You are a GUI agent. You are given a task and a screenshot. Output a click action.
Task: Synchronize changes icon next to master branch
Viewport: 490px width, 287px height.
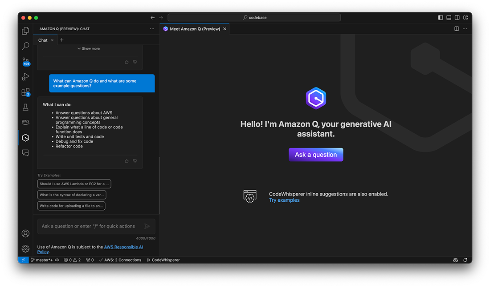click(57, 260)
